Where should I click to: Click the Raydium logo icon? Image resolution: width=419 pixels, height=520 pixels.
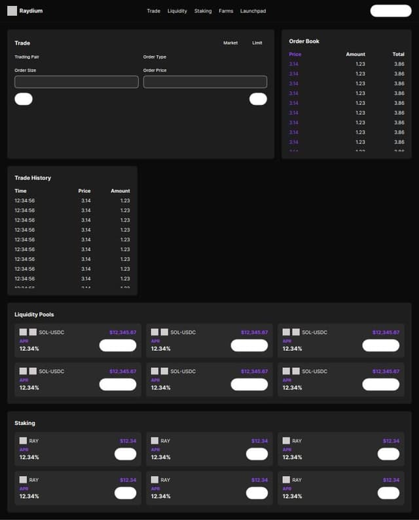pos(12,10)
